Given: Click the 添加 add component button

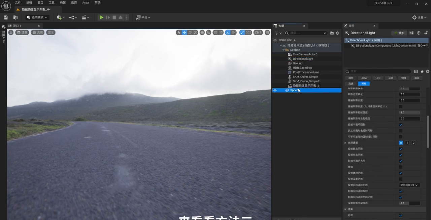Looking at the screenshot, I should (x=399, y=33).
